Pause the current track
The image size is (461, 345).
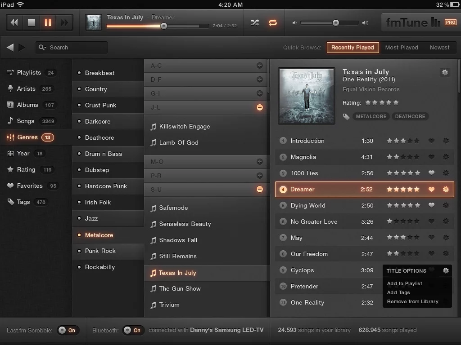48,22
